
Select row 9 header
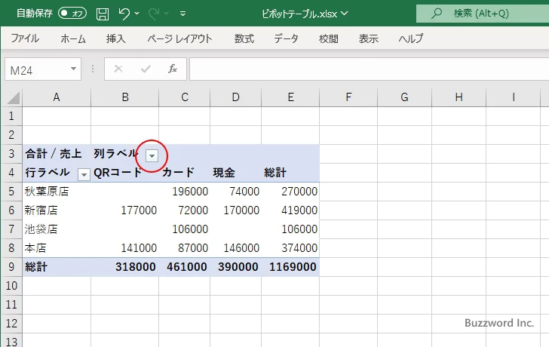11,267
